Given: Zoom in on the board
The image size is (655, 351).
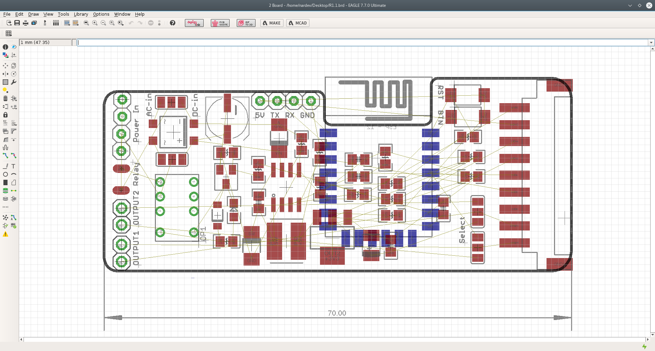Looking at the screenshot, I should pyautogui.click(x=95, y=23).
